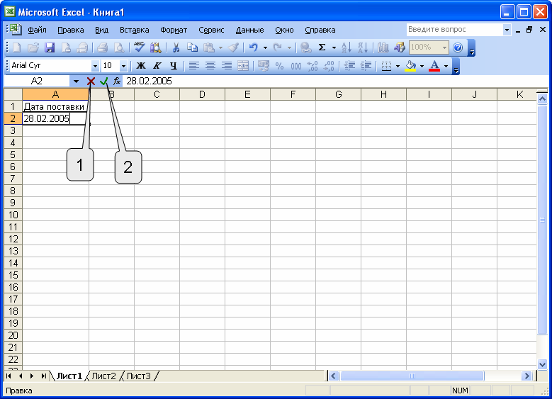This screenshot has width=552, height=399.
Task: Expand the font size 10 dropdown
Action: click(x=123, y=66)
